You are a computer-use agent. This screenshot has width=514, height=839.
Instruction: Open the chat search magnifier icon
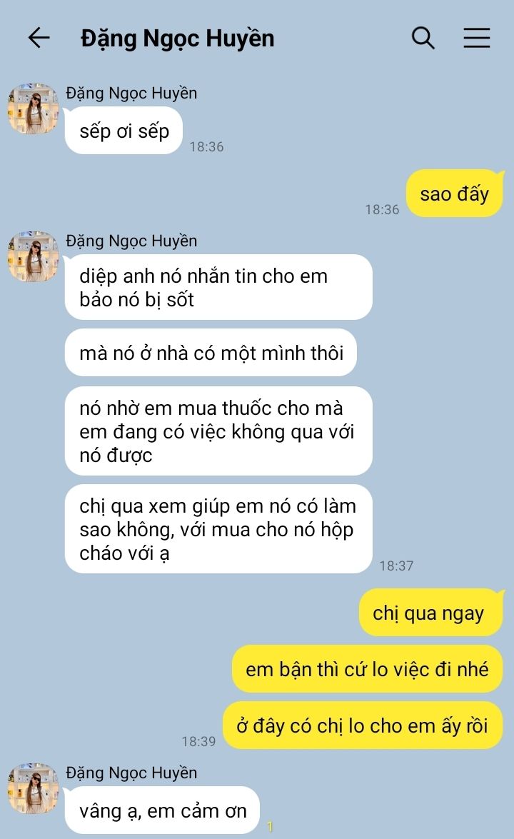(423, 38)
